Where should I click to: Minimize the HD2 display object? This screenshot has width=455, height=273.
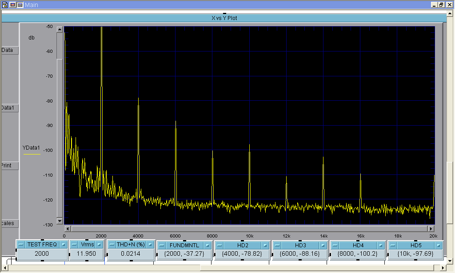tap(220, 245)
